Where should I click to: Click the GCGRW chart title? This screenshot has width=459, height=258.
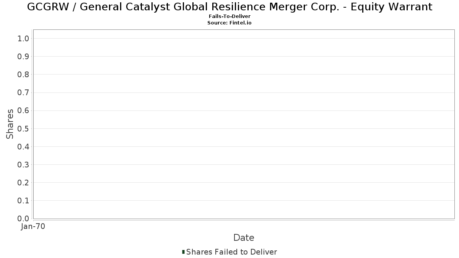pos(229,7)
